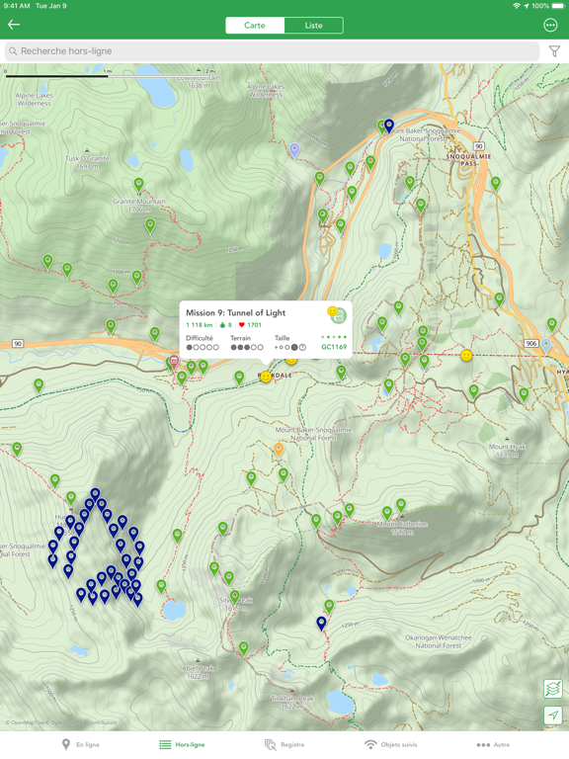Select the dark blue pin north of Tinkham Peak
This screenshot has height=759, width=569.
tap(321, 623)
